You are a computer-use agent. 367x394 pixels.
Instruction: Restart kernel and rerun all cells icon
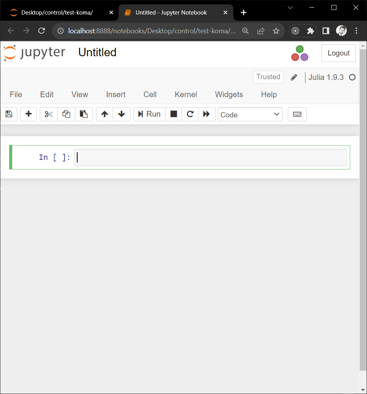pyautogui.click(x=206, y=114)
